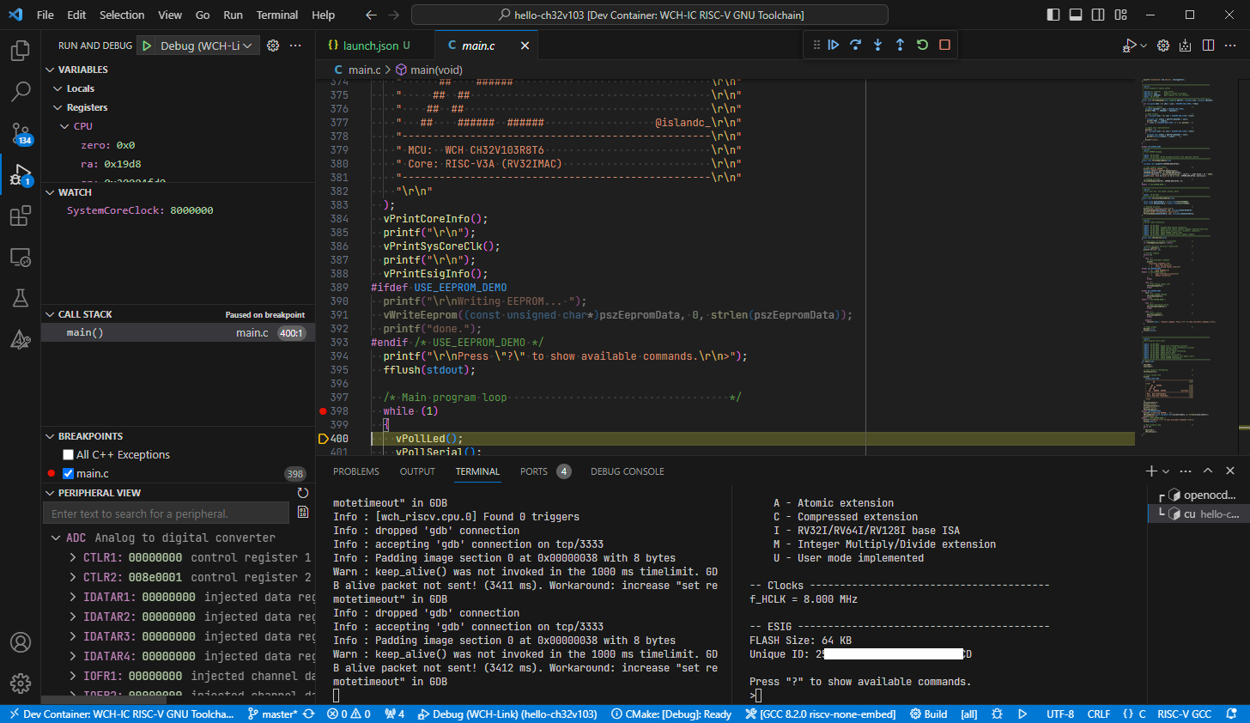Screen dimensions: 1250x723
Task: Open the Explorer view in activity bar
Action: 21,51
